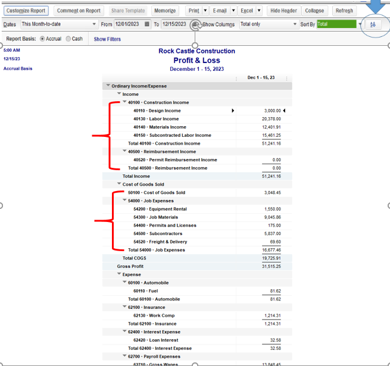The height and width of the screenshot is (366, 390).
Task: Click the Dec 1 - 15, 23 column header
Action: coord(261,78)
